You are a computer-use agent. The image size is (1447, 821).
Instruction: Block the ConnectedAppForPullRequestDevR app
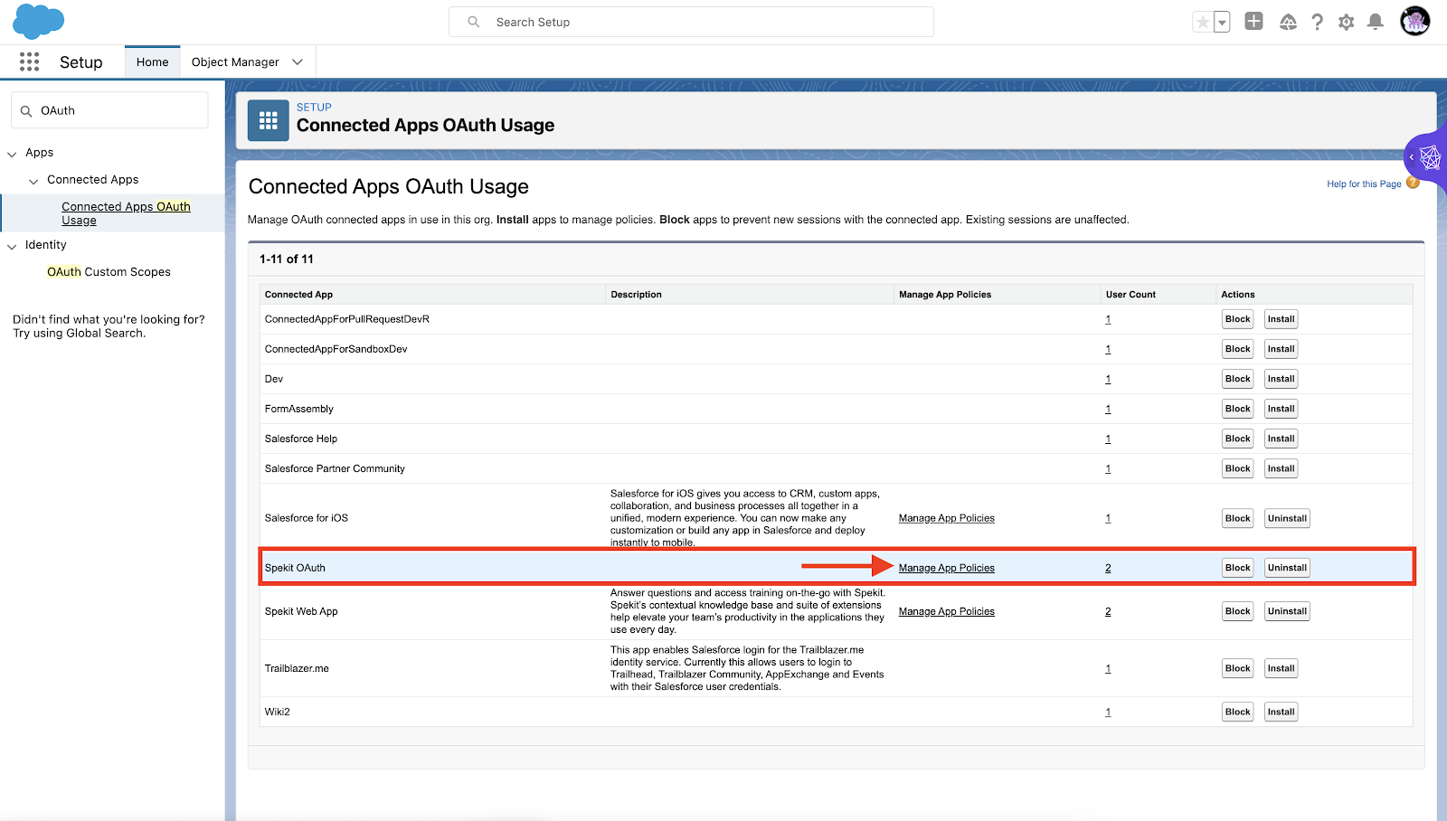(x=1237, y=319)
